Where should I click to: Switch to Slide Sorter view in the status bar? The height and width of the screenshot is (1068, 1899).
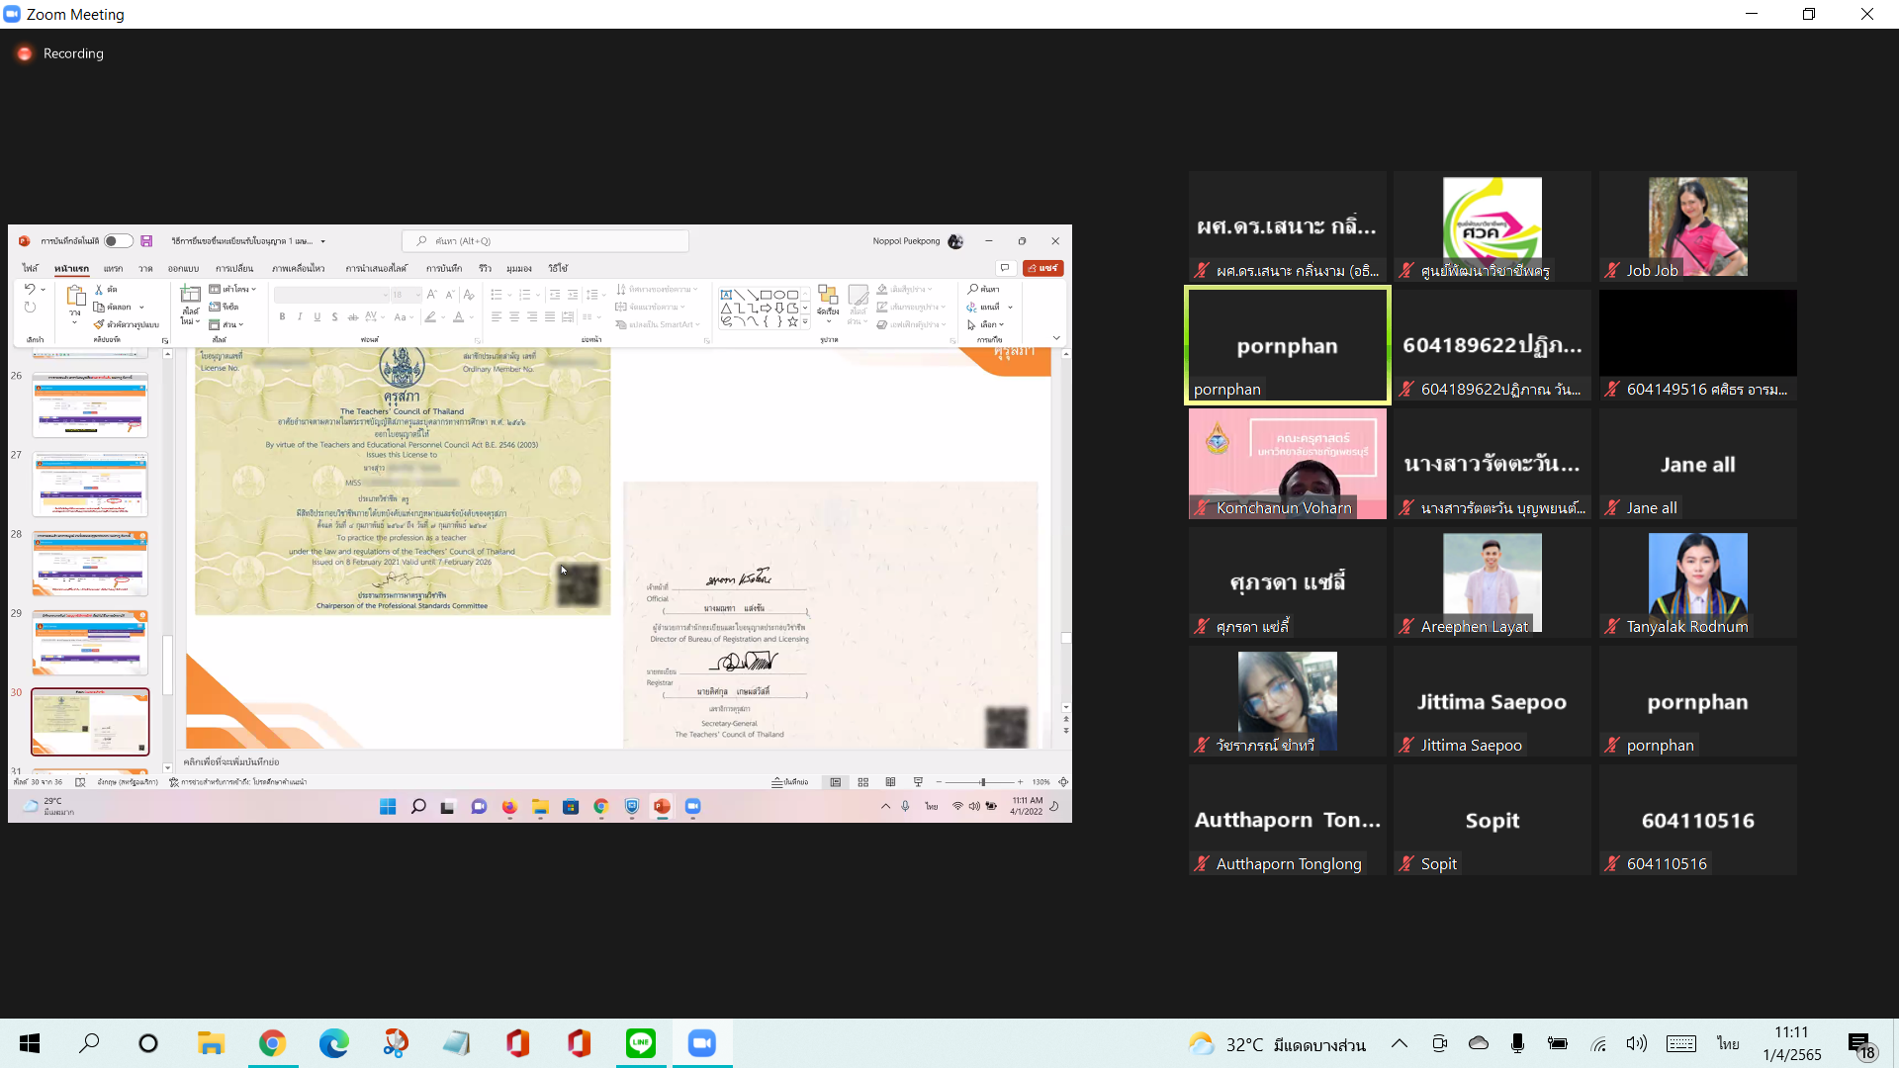click(x=863, y=782)
